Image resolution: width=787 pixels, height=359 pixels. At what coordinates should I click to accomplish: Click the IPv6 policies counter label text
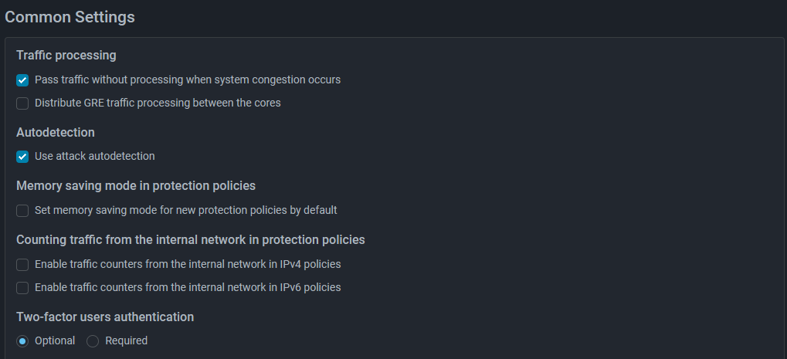[x=188, y=287]
